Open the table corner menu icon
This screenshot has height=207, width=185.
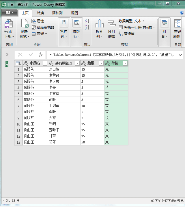click(18, 63)
